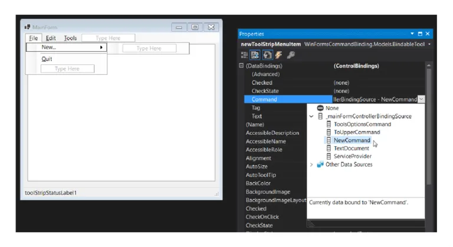Select the Alphabetical sort icon

coord(255,55)
